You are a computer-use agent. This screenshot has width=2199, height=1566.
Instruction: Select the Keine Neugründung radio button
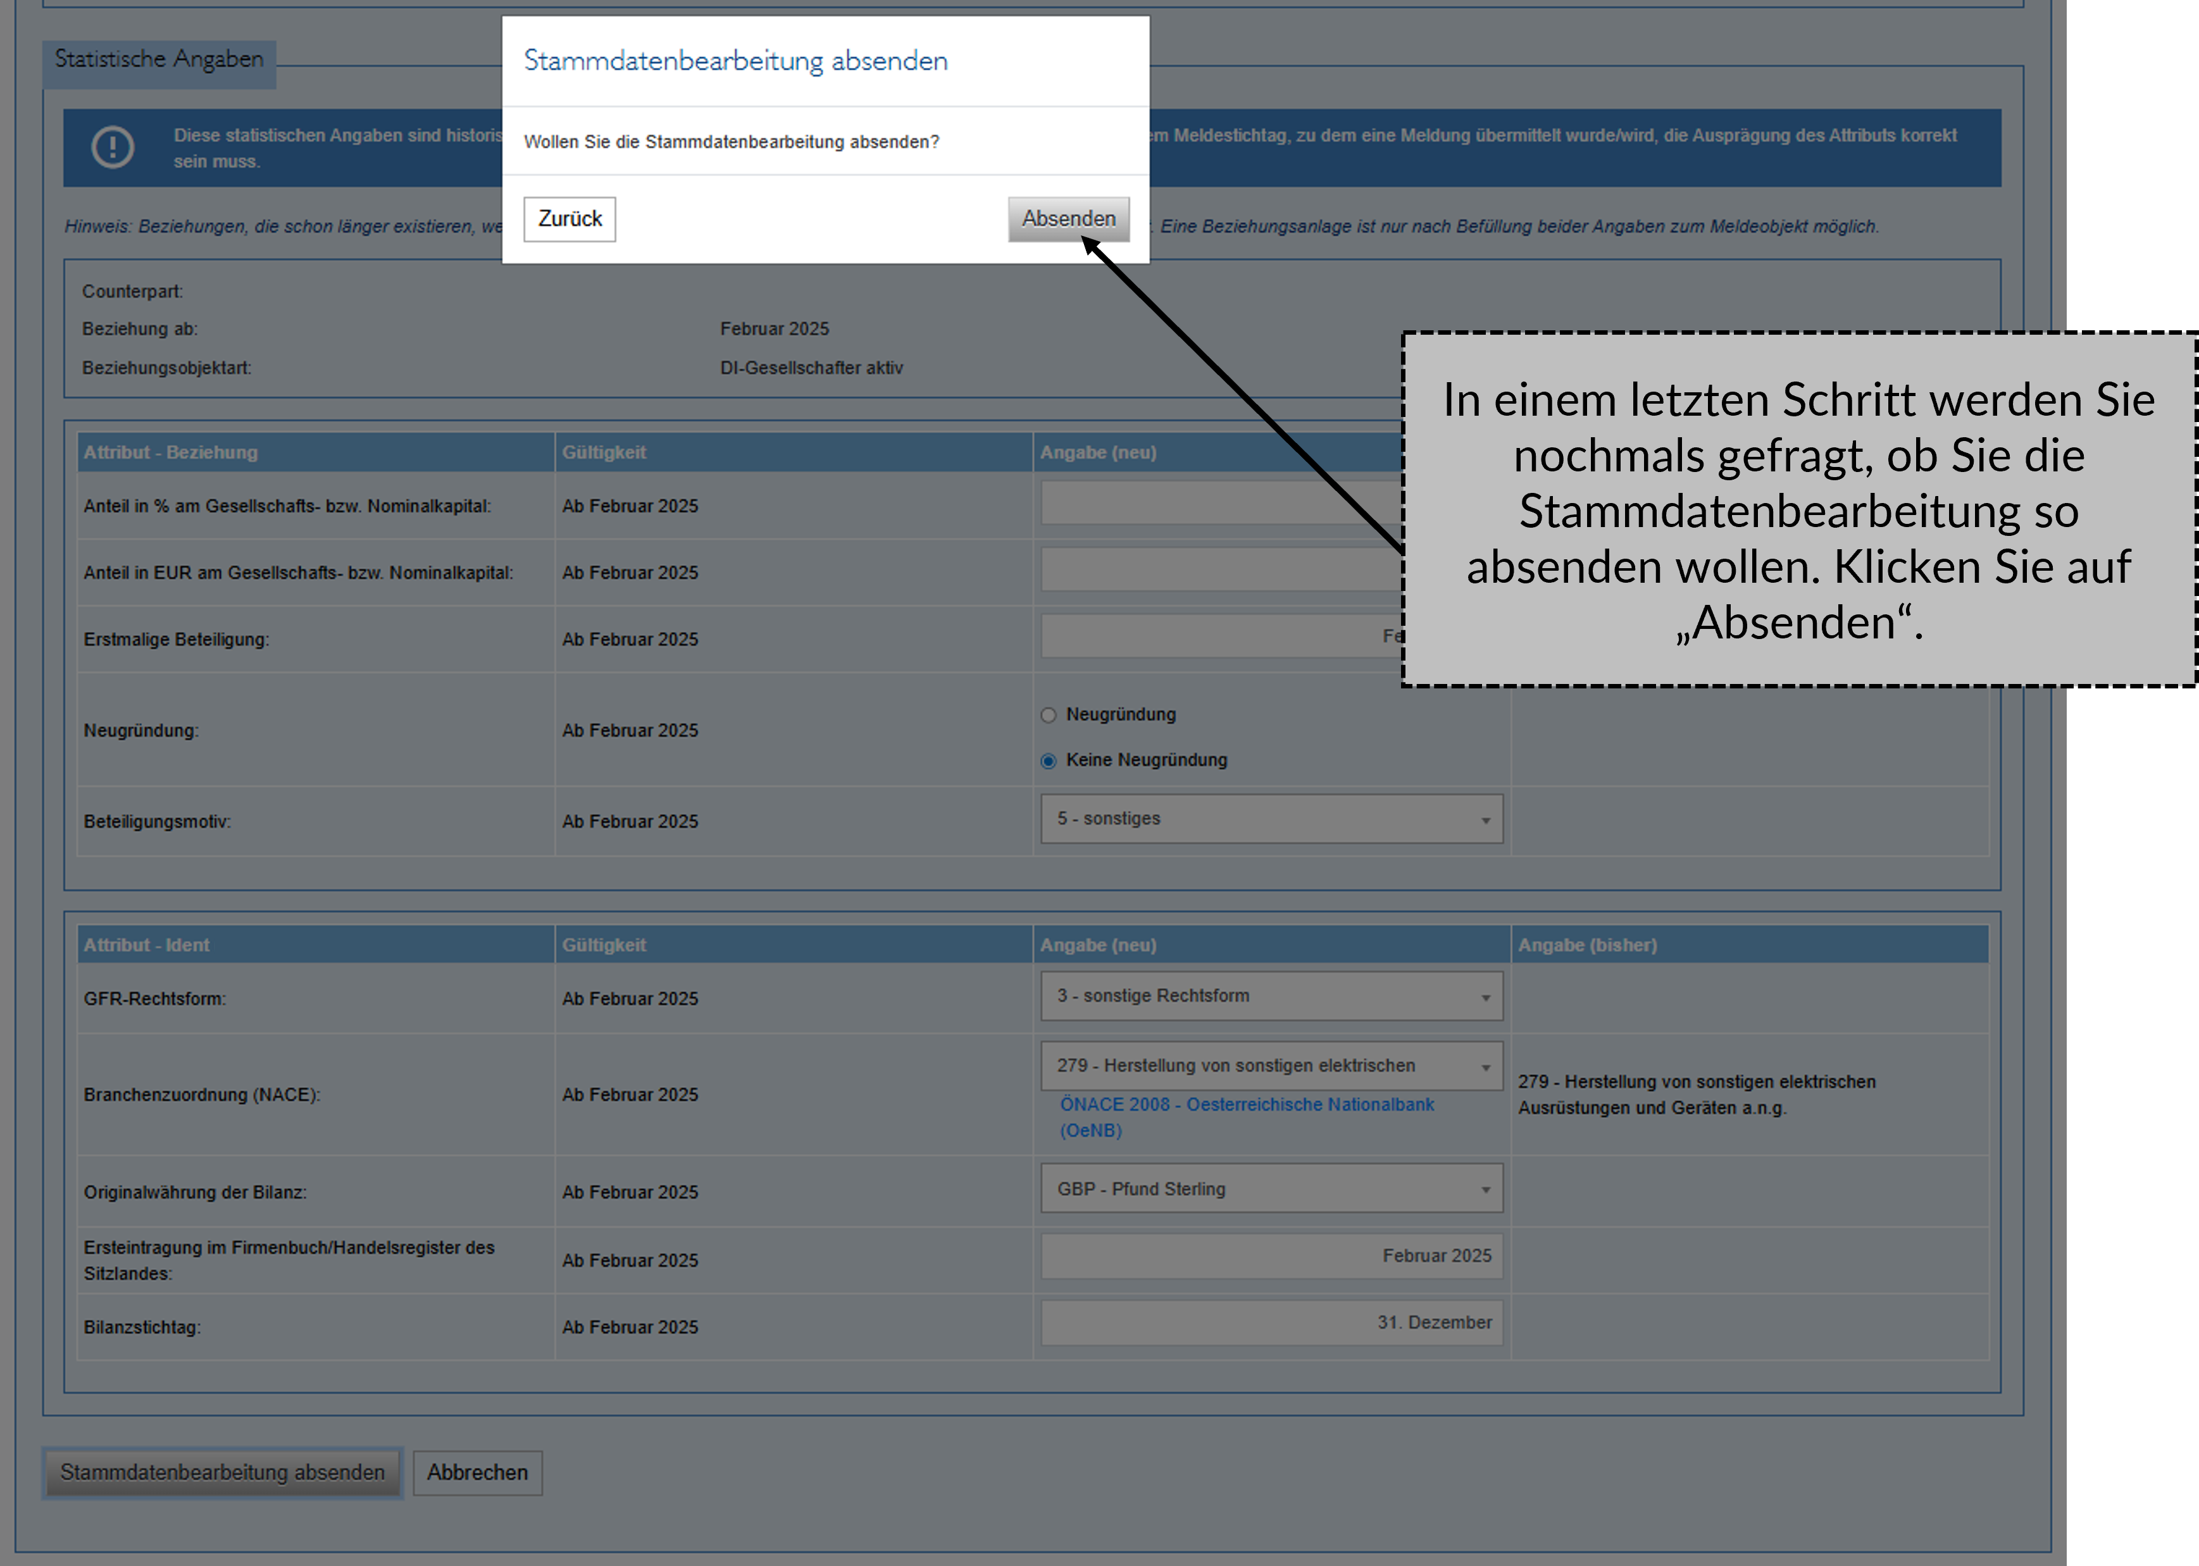point(1049,761)
